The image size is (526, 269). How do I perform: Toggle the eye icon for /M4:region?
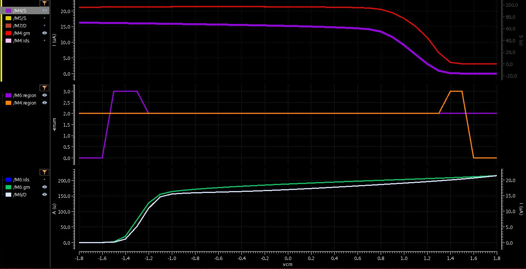[x=45, y=103]
